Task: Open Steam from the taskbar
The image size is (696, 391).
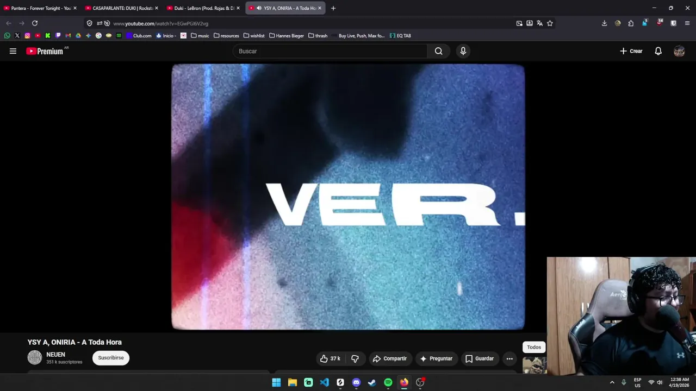Action: coord(372,382)
